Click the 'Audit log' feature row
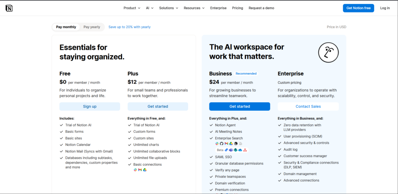This screenshot has width=398, height=194. click(x=290, y=149)
